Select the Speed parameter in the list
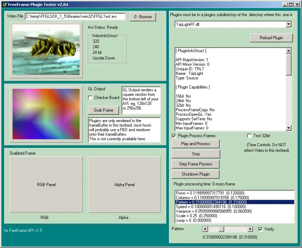Image resolution: width=302 pixels, height=248 pixels. tap(209, 206)
